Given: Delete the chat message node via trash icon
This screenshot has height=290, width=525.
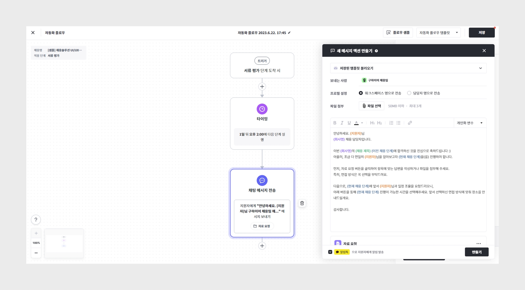Looking at the screenshot, I should [302, 203].
